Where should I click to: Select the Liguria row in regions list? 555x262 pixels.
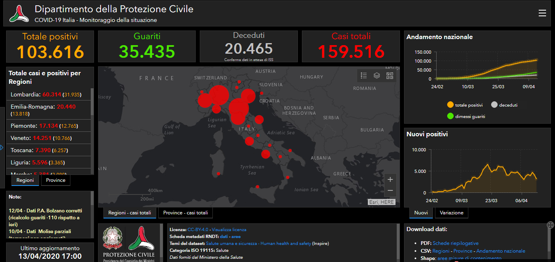48,162
